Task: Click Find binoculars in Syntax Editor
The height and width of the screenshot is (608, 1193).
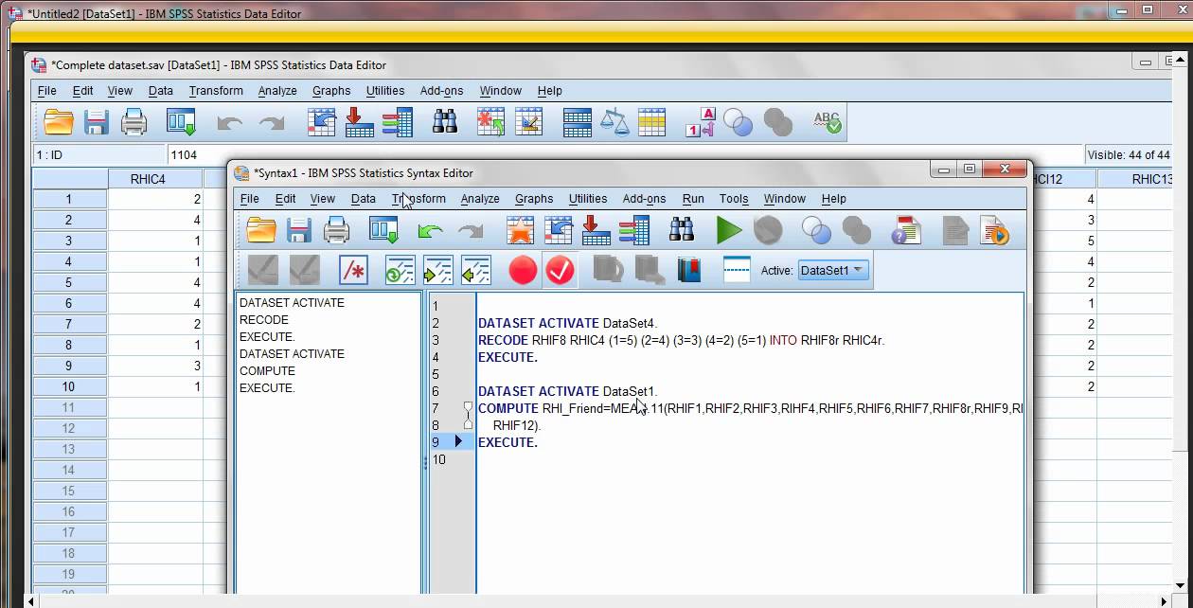Action: 682,230
